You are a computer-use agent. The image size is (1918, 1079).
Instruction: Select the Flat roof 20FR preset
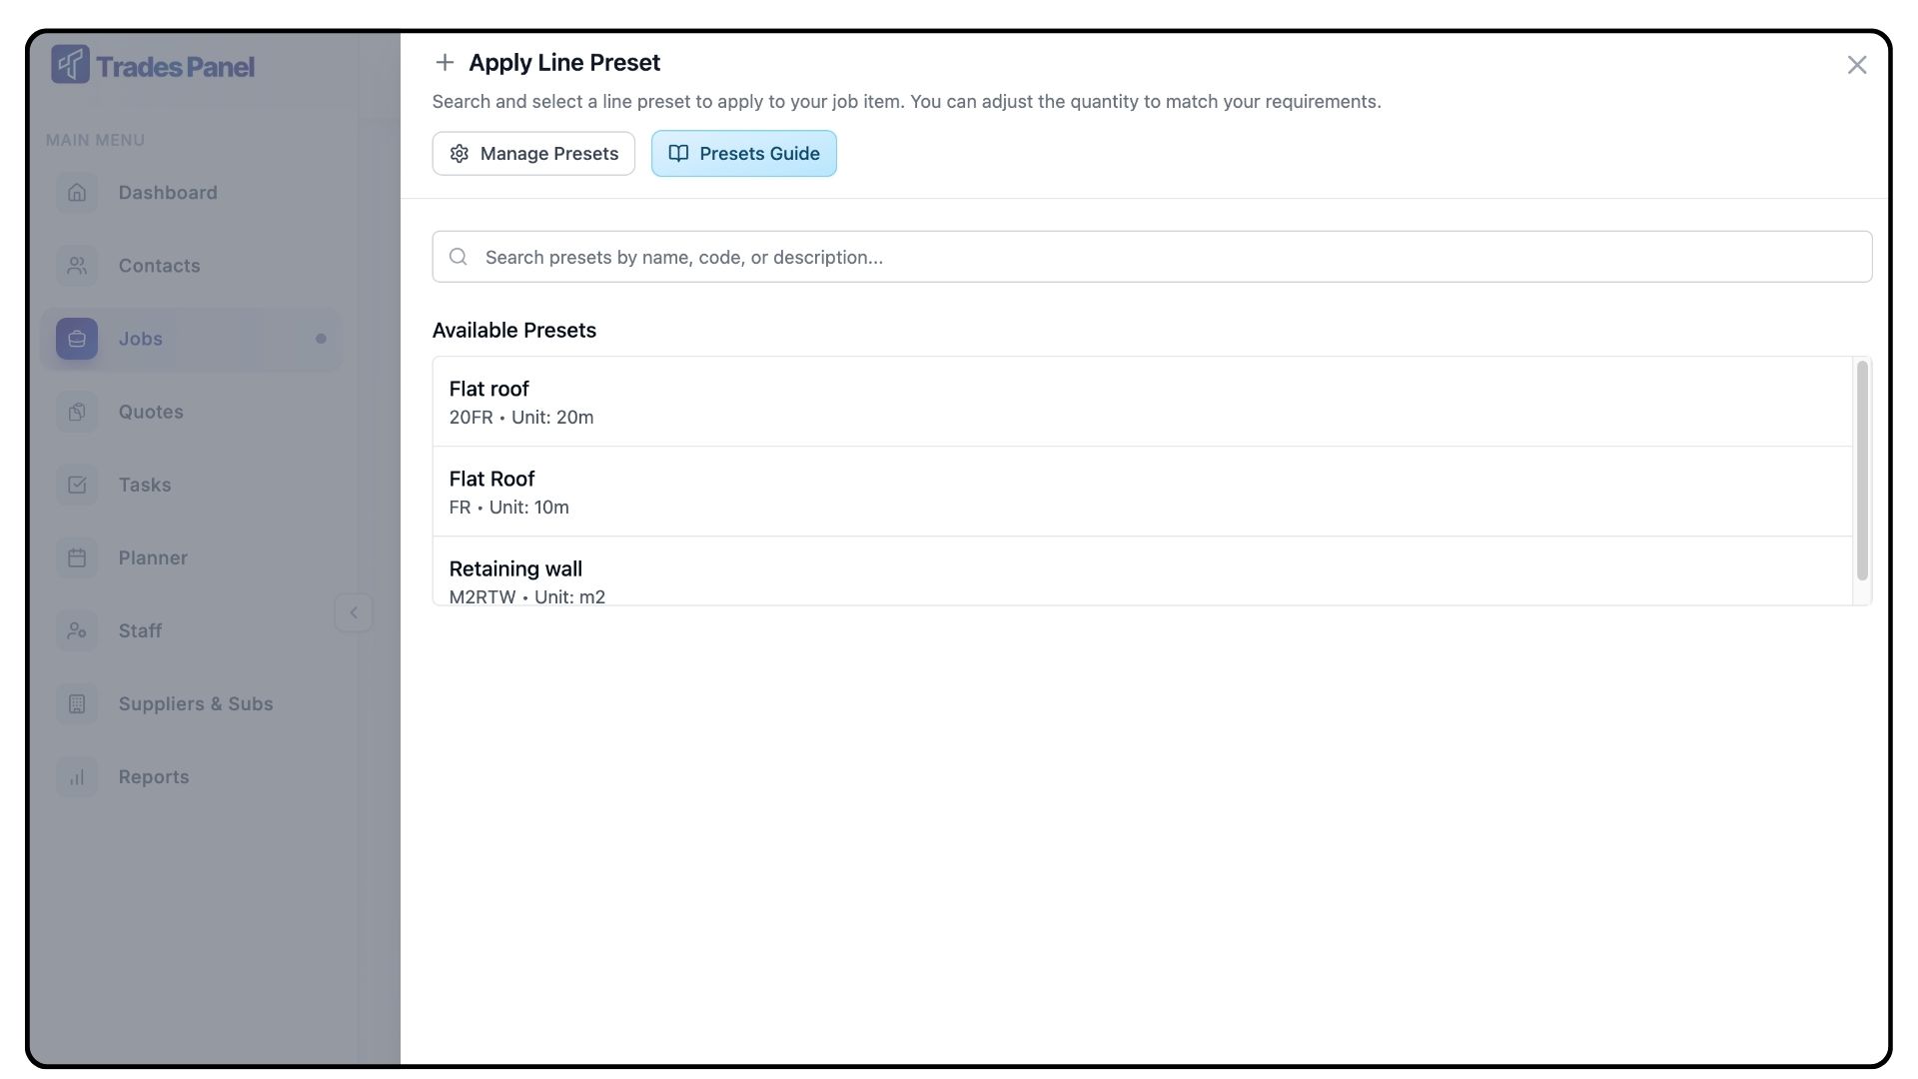pyautogui.click(x=1142, y=402)
